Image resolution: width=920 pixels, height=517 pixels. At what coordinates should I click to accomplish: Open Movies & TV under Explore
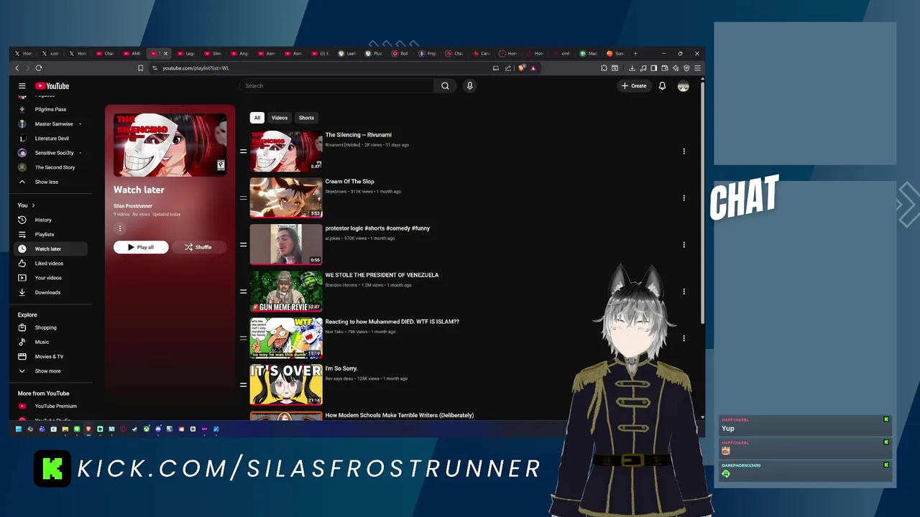[50, 356]
